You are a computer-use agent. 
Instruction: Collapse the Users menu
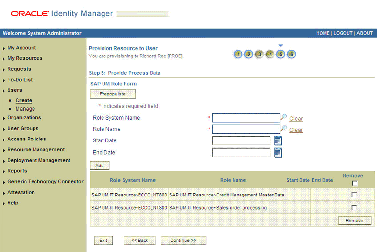click(15, 90)
